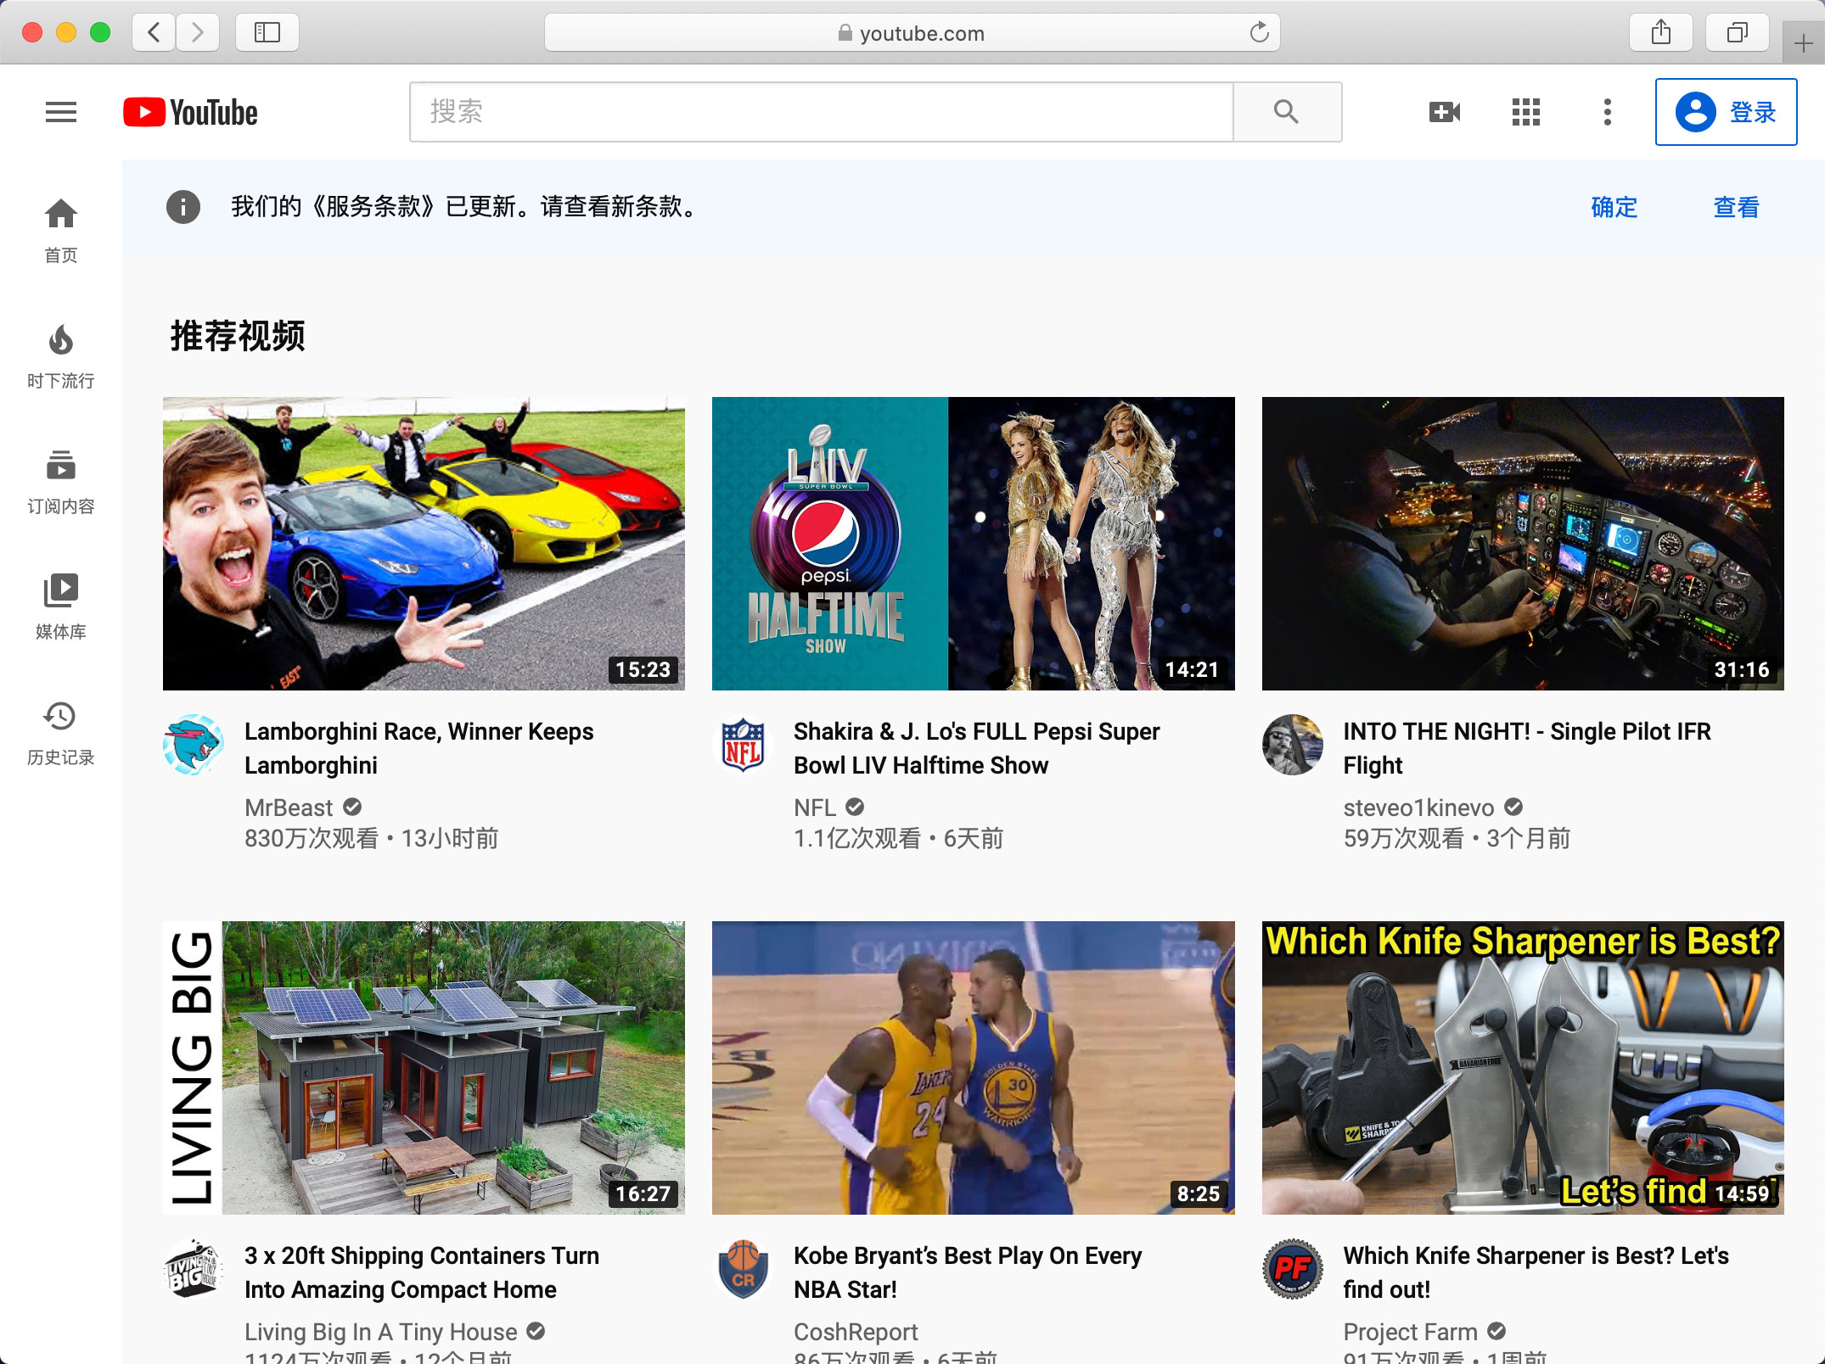Click the Safari share icon
The width and height of the screenshot is (1825, 1364).
pos(1661,33)
